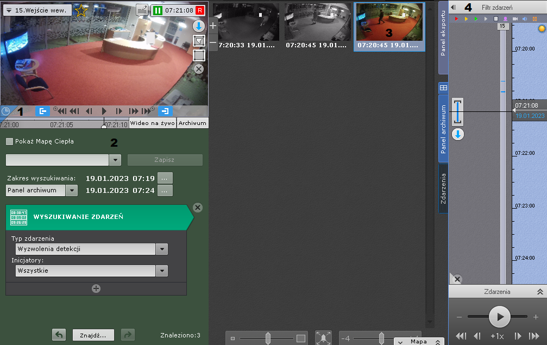Switch to Archiwum tab
Image resolution: width=547 pixels, height=345 pixels.
coord(192,123)
